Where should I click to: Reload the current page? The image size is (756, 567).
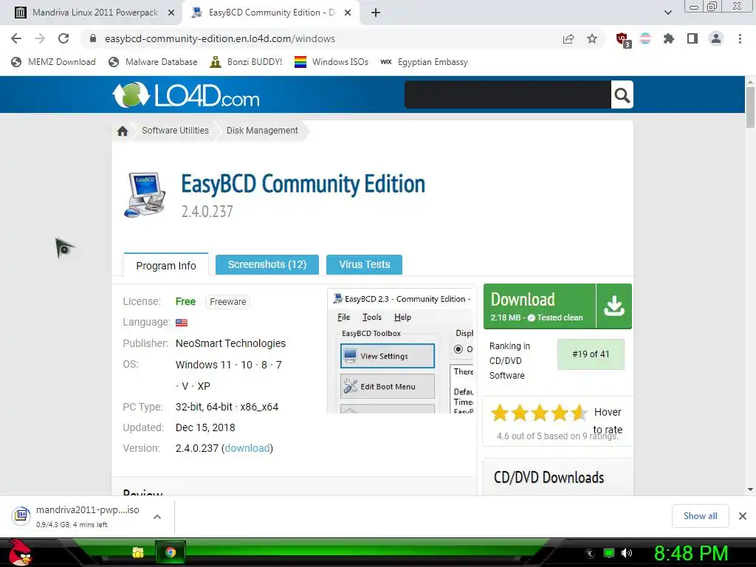pyautogui.click(x=63, y=38)
